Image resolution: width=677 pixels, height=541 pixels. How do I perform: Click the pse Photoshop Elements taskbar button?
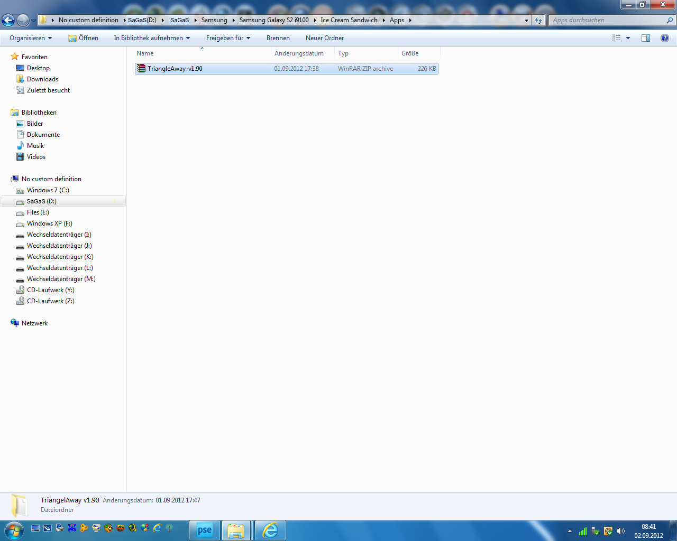tap(205, 530)
